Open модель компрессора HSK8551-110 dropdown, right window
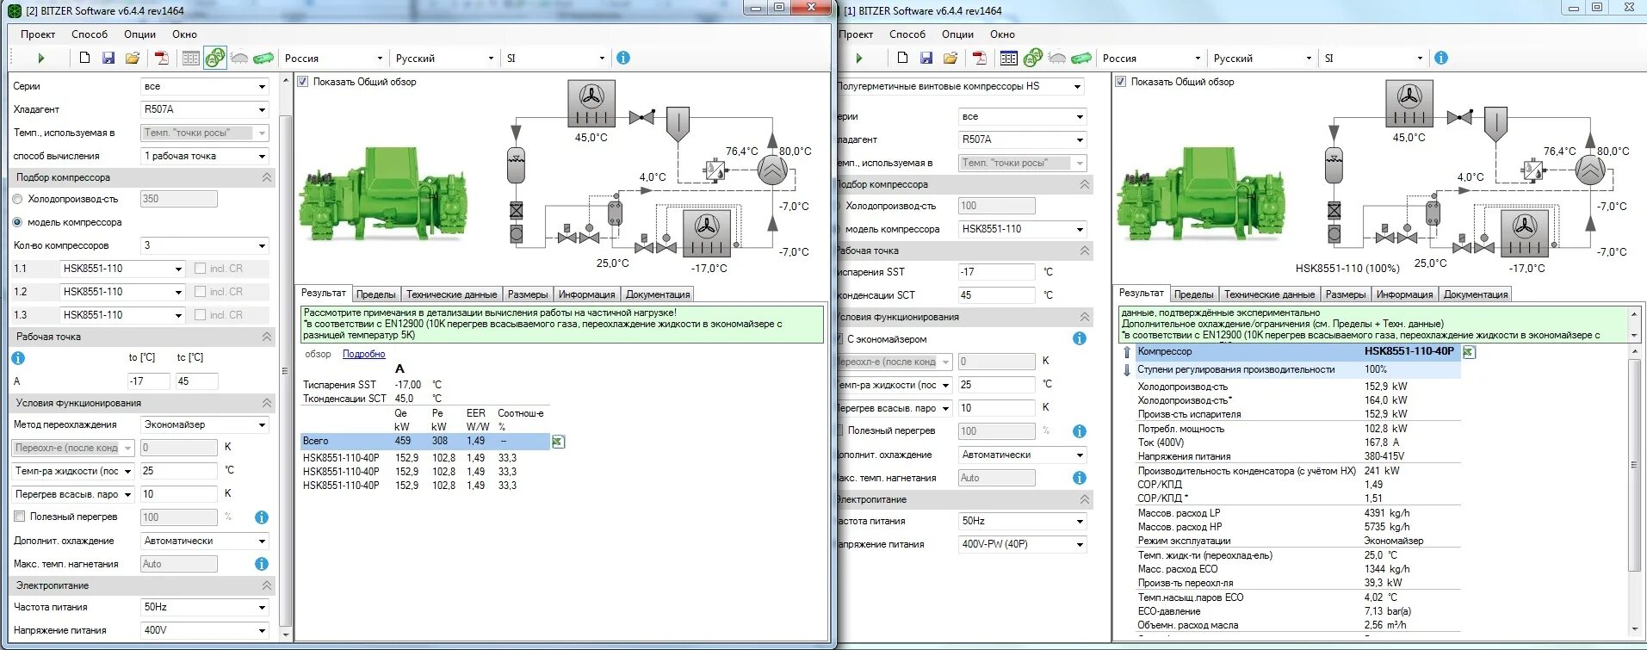Viewport: 1647px width, 650px height. point(1023,229)
